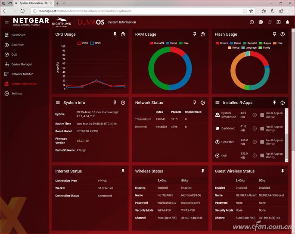
Task: Reload the page with refresh button
Action: [22, 11]
